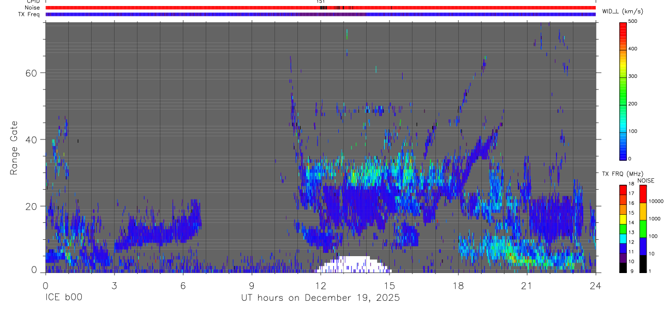670x309 pixels.
Task: Click the TX frequency color legend bar
Action: pos(623,228)
